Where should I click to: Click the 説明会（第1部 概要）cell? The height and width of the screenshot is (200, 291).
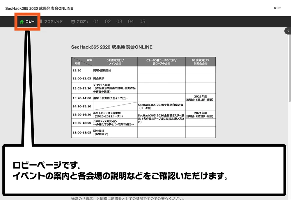pos(200,98)
